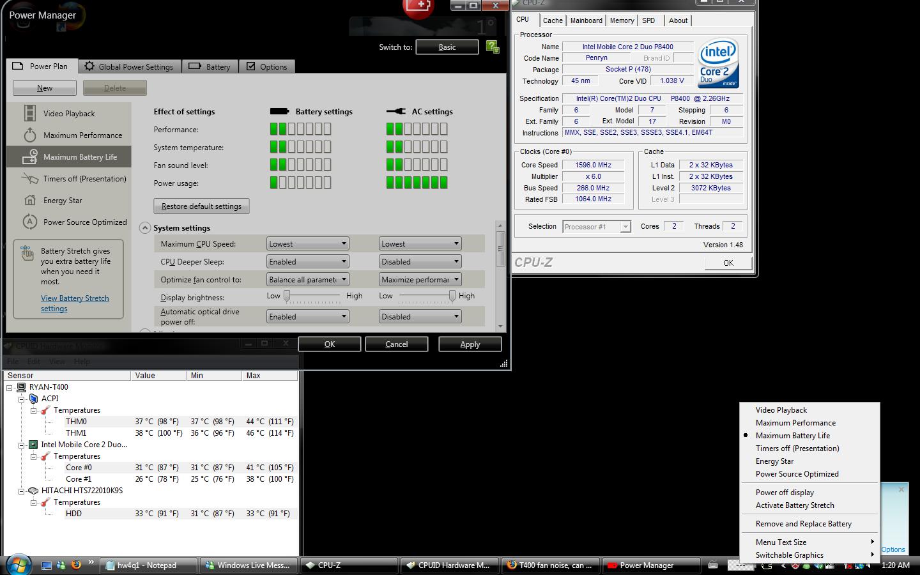Open the About tab in CPU-Z
920x575 pixels.
(678, 20)
